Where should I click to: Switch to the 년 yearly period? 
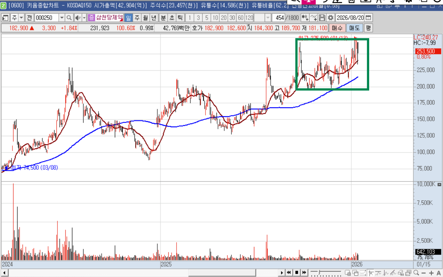coord(154,18)
